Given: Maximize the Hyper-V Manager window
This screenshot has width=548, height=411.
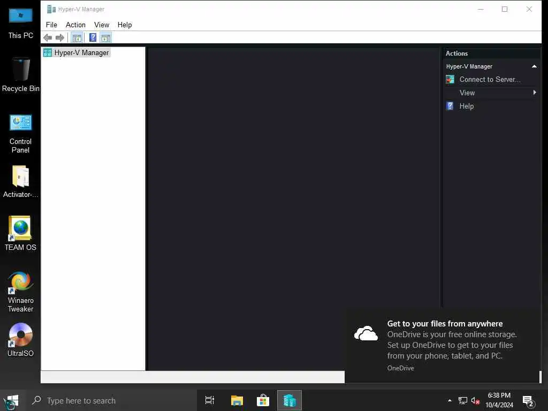Looking at the screenshot, I should 505,9.
